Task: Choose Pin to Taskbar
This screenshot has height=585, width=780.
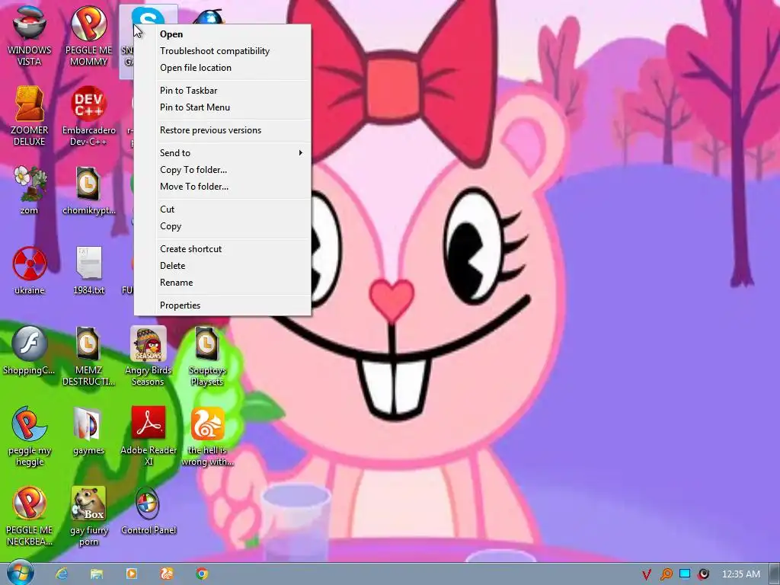Action: tap(222, 91)
